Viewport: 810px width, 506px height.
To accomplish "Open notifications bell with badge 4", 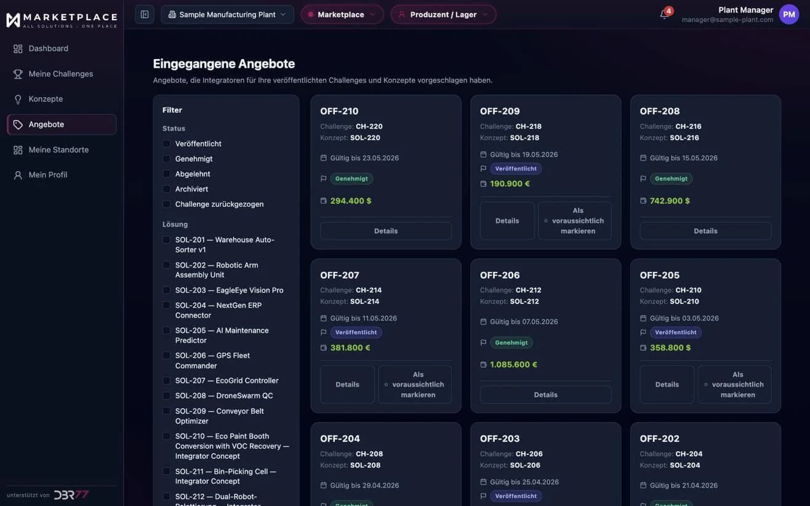I will [x=665, y=14].
